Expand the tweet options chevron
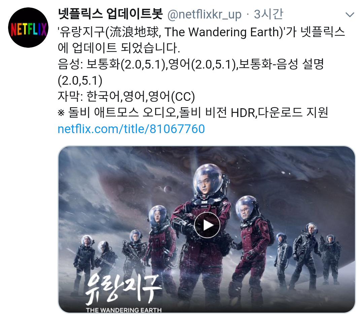The height and width of the screenshot is (316, 360). [x=350, y=15]
